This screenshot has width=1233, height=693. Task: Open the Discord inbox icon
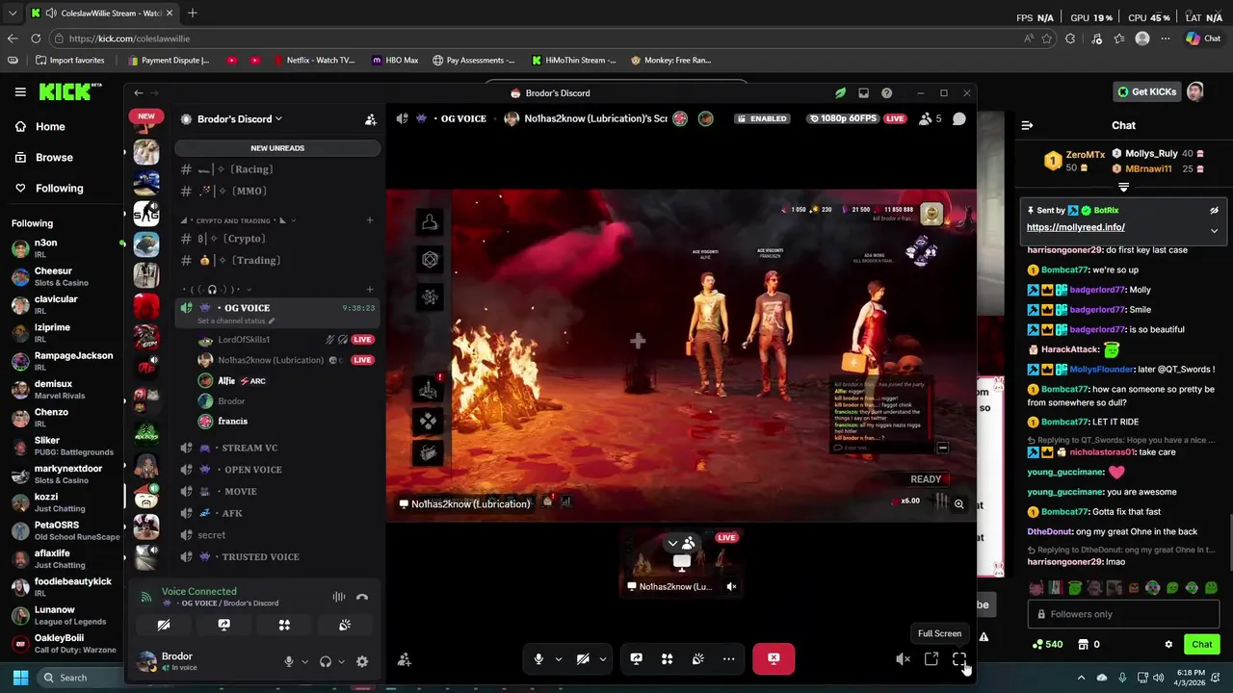pos(863,93)
